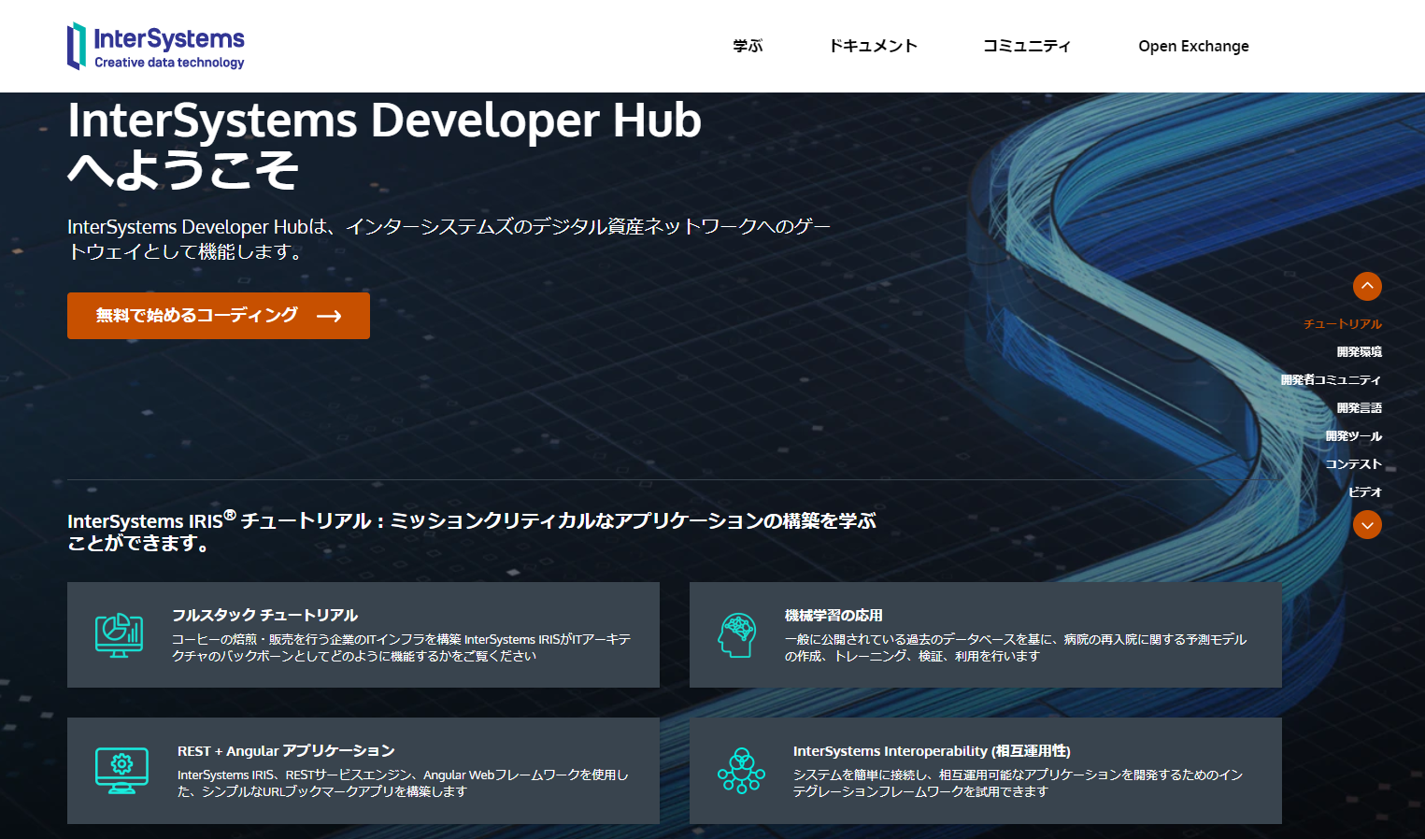Viewport: 1425px width, 839px height.
Task: Jump to 開発言語 in side navigation
Action: click(x=1360, y=408)
